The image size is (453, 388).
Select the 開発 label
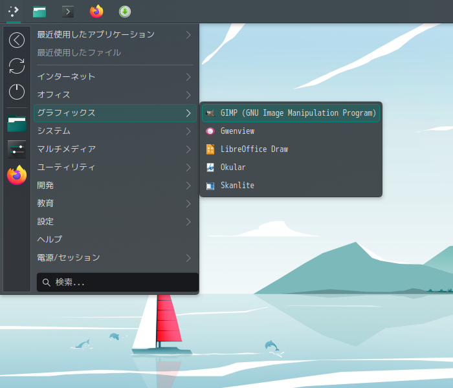pyautogui.click(x=45, y=186)
